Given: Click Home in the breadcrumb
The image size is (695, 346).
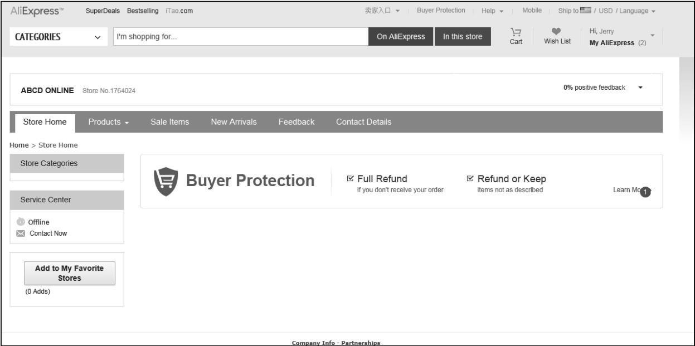Looking at the screenshot, I should click(x=20, y=145).
